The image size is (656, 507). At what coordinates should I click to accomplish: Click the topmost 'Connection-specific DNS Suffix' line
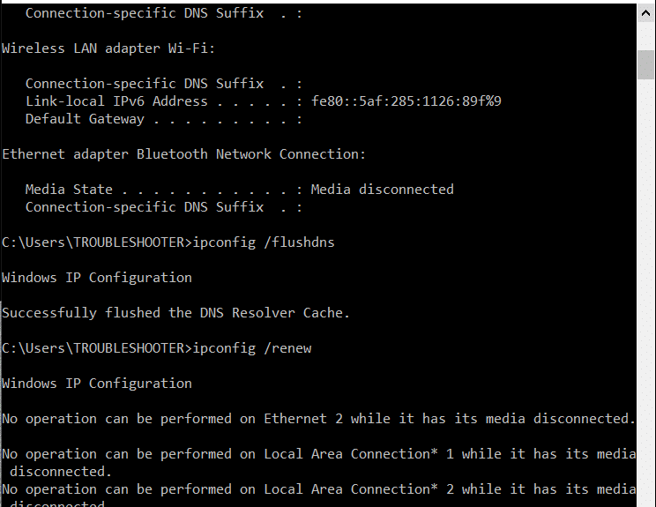[x=145, y=13]
